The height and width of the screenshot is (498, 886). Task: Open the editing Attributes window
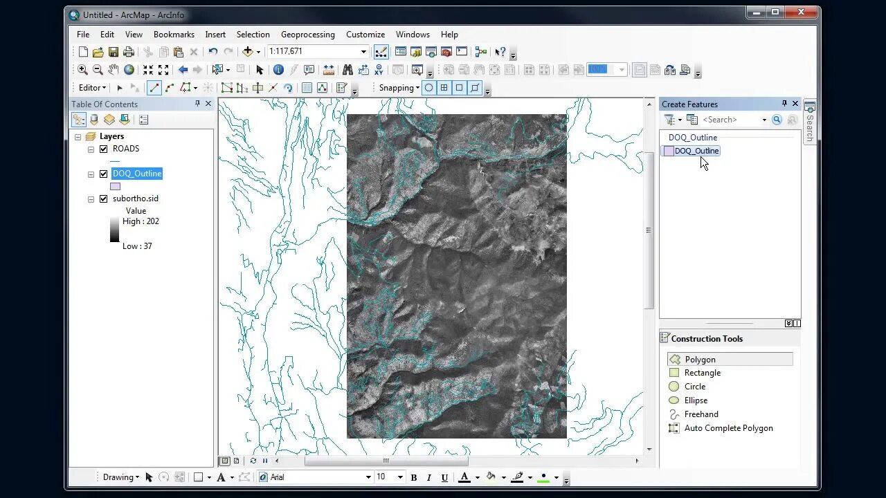[307, 88]
